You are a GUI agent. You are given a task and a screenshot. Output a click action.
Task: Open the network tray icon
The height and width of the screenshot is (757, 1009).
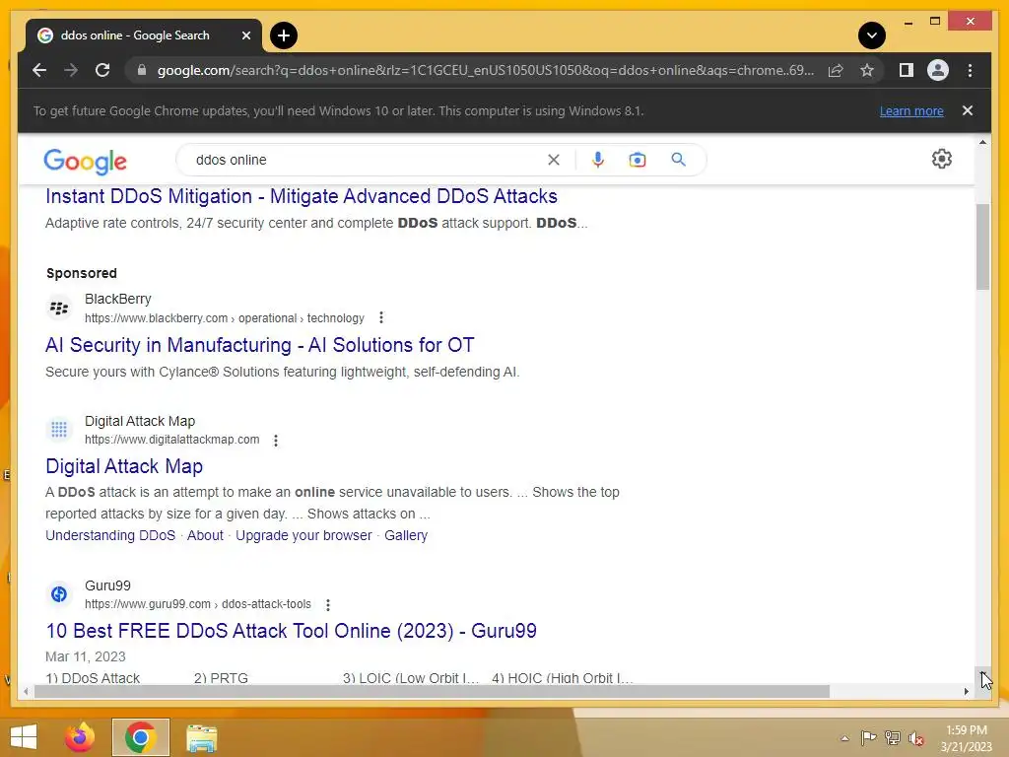[893, 737]
